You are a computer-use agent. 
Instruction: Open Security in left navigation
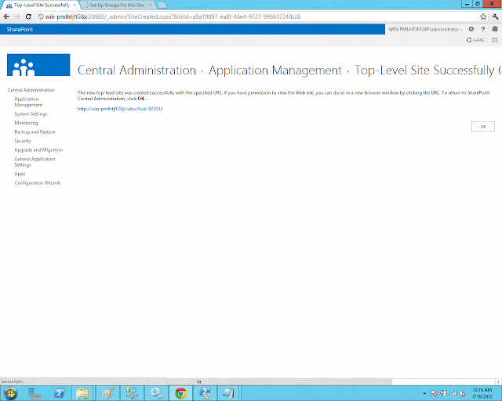23,141
